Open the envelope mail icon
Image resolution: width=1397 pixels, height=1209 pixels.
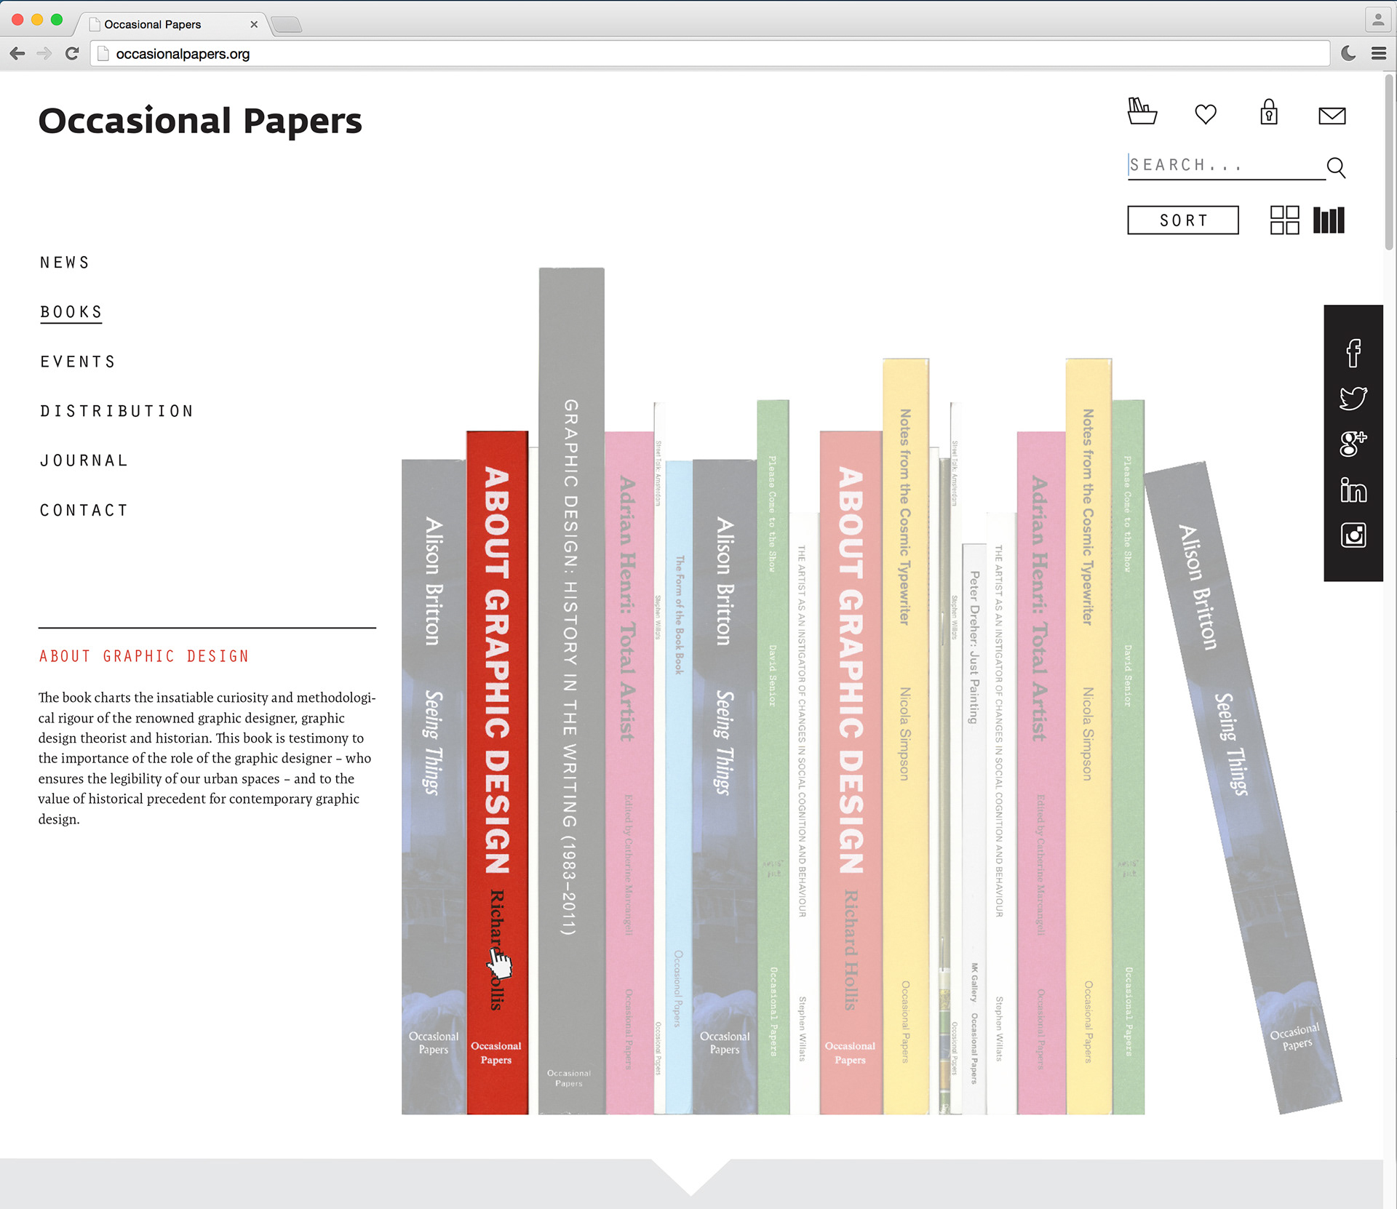[x=1332, y=116]
